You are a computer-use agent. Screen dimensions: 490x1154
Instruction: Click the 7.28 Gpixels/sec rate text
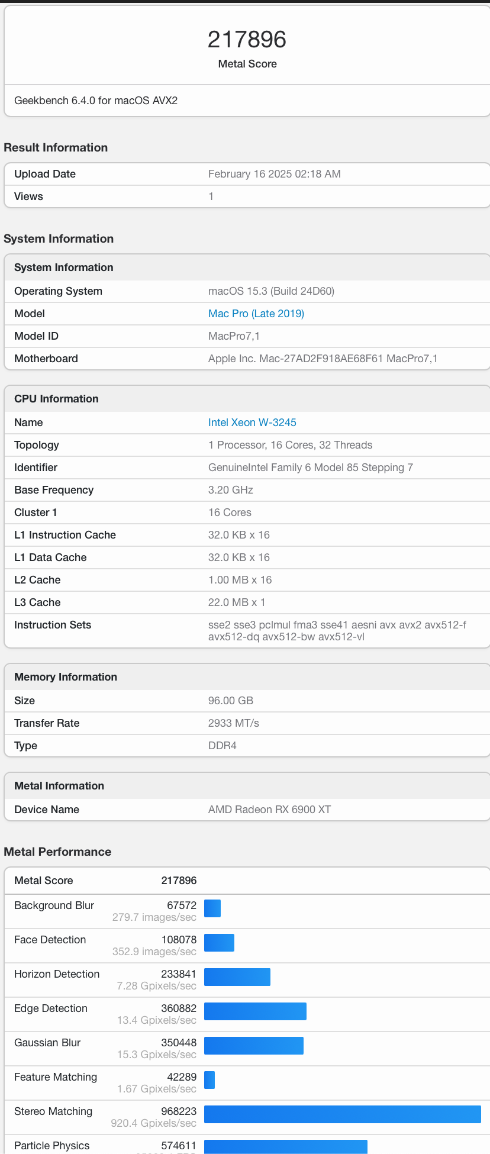point(157,986)
